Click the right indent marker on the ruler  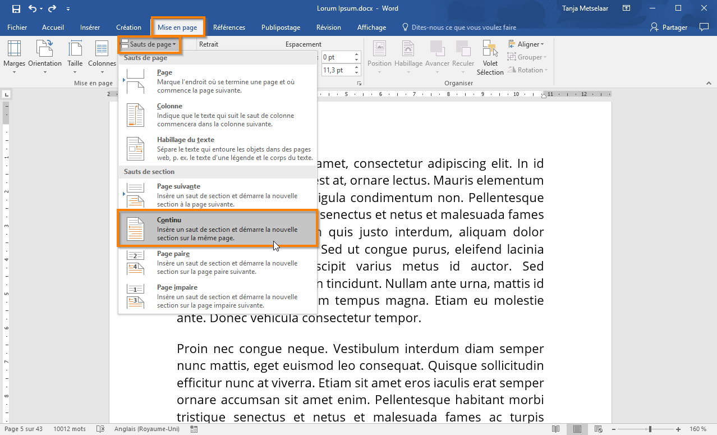[x=544, y=97]
